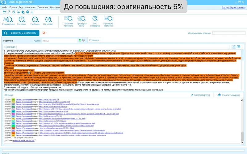The width and height of the screenshot is (247, 154).
Task: Click the red stop check icon
Action: click(x=44, y=33)
